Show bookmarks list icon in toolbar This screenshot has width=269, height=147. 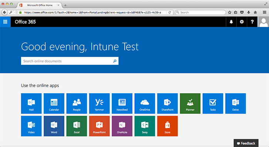click(x=236, y=12)
